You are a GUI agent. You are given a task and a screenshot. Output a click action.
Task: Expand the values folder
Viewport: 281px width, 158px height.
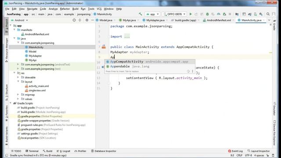[x=18, y=99]
